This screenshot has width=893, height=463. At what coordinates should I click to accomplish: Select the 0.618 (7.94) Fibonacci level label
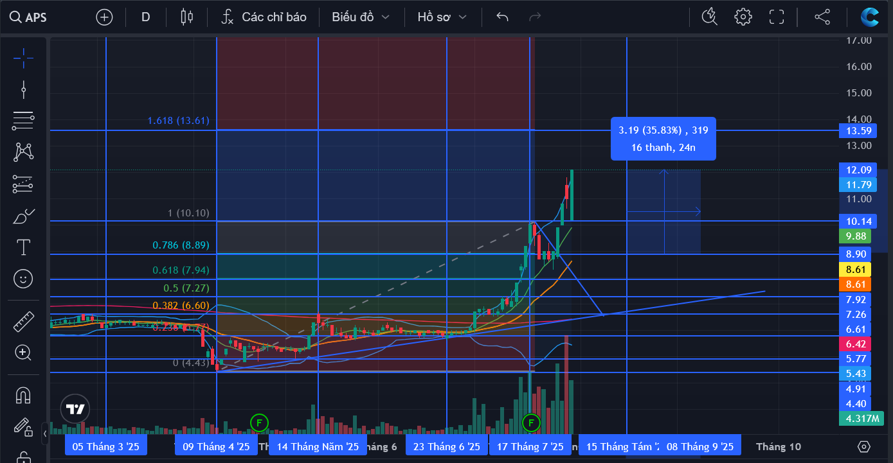point(181,270)
